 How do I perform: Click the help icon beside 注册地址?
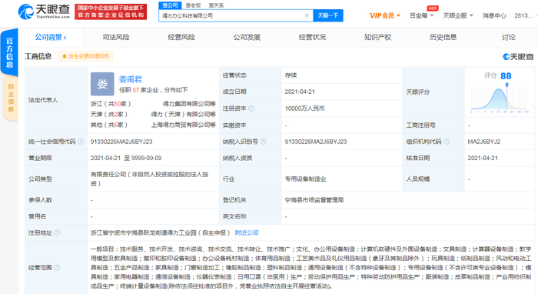[x=57, y=233]
